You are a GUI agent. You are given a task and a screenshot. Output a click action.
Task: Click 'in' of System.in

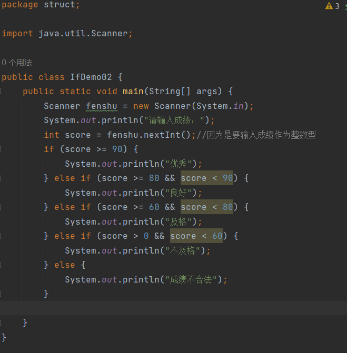pyautogui.click(x=238, y=106)
